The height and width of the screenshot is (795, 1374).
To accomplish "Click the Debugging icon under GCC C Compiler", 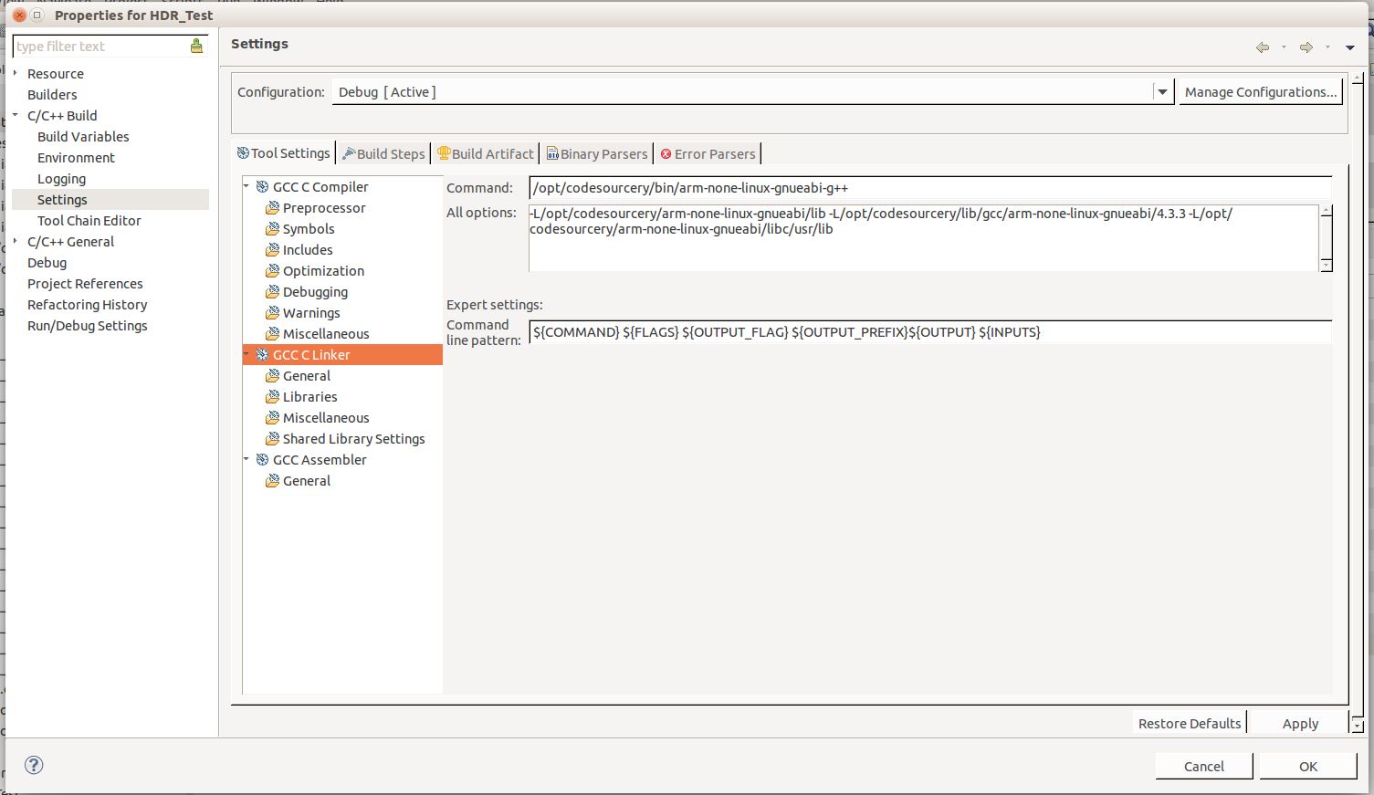I will coord(272,291).
